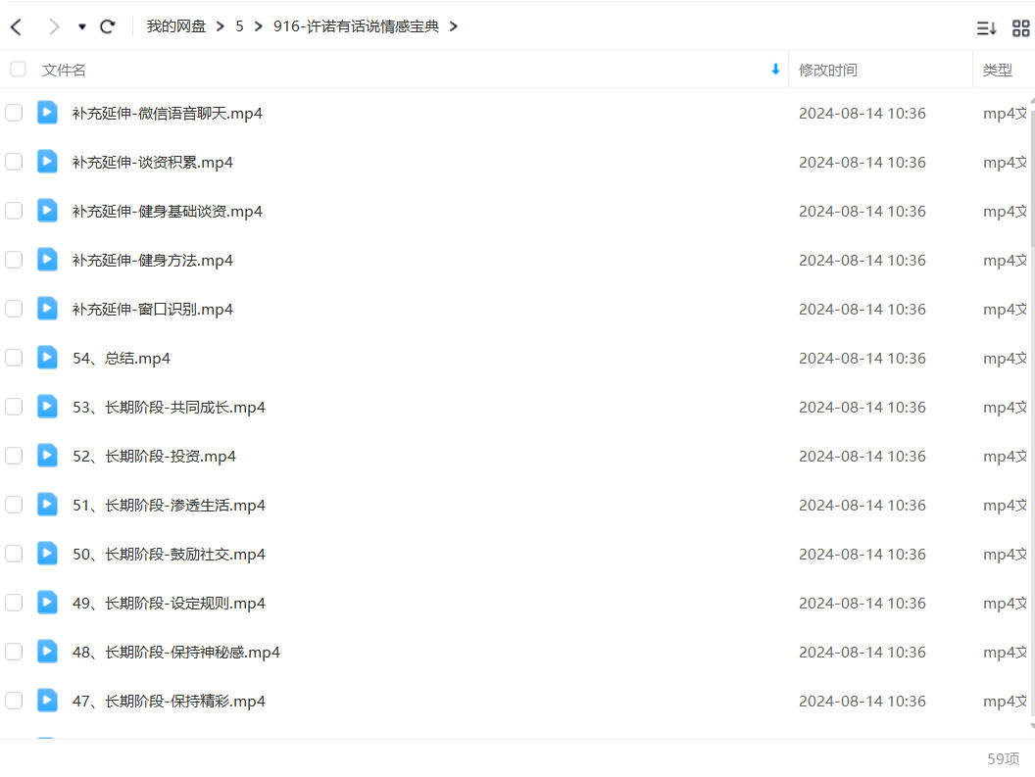Click video icon of 补充延伸-微信语音聊天.mp4
1035x777 pixels.
coord(47,113)
